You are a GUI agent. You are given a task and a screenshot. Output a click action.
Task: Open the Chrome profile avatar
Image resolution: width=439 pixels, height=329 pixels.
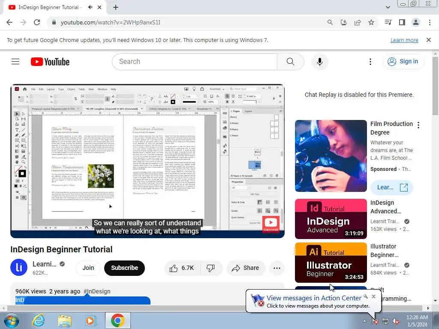coord(416,22)
